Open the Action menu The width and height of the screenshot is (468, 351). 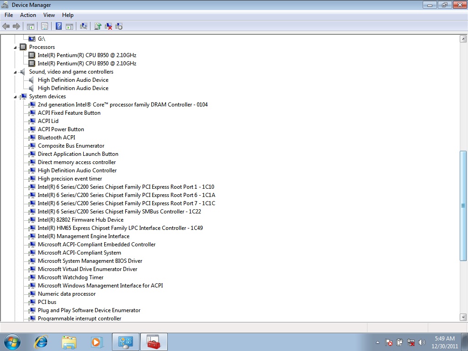click(28, 15)
